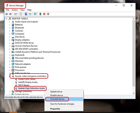140x113 pixels.
Task: Click the Disk drives icon
Action: point(13,37)
